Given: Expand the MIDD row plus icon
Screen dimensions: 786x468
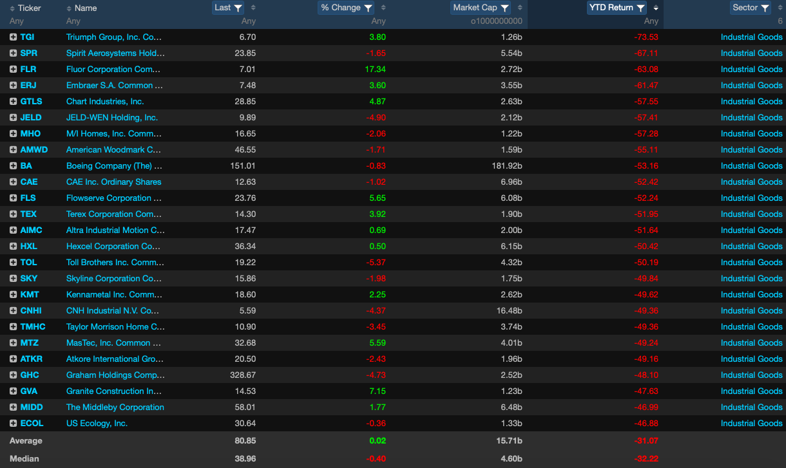Looking at the screenshot, I should [x=13, y=407].
